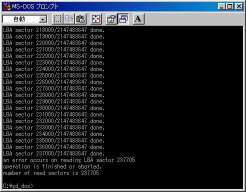
Task: Click the line 'LBA sector 229000/2147483647 done.'
Action: (x=53, y=101)
